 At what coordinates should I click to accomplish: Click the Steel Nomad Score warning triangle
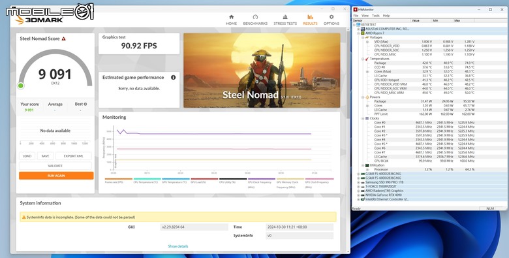[64, 39]
